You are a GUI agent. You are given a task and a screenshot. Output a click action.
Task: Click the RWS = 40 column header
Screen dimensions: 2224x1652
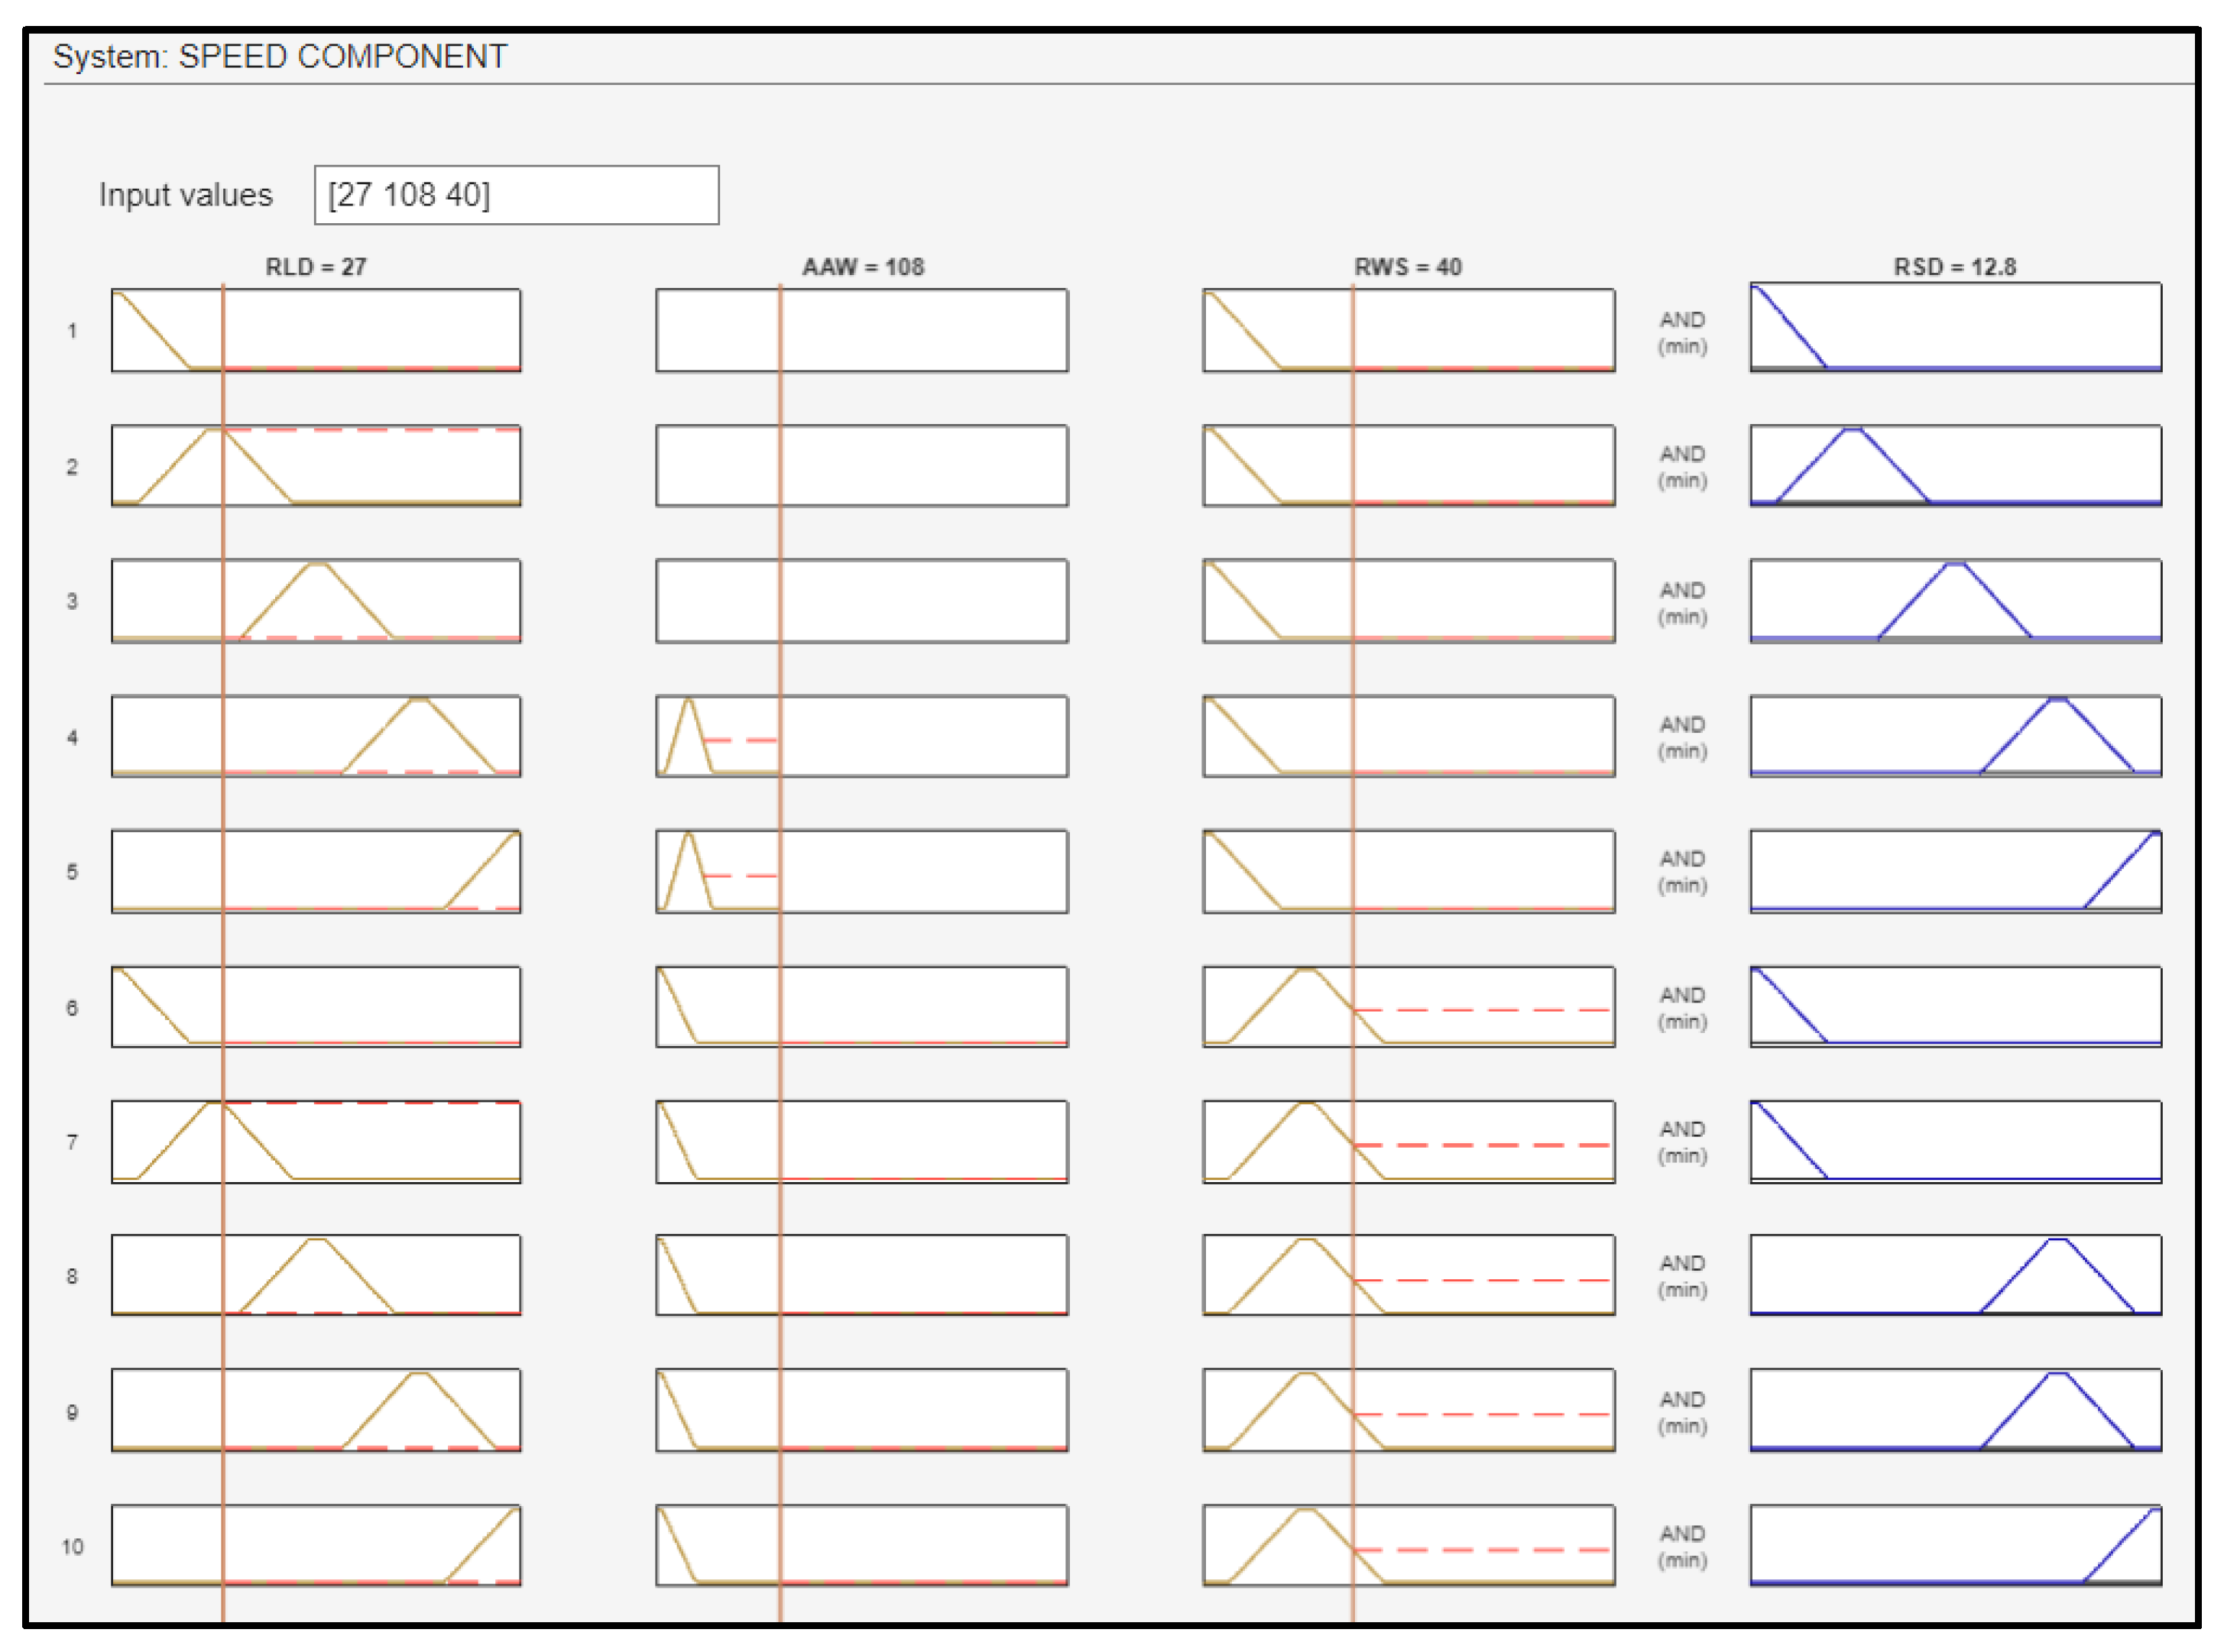tap(1408, 267)
